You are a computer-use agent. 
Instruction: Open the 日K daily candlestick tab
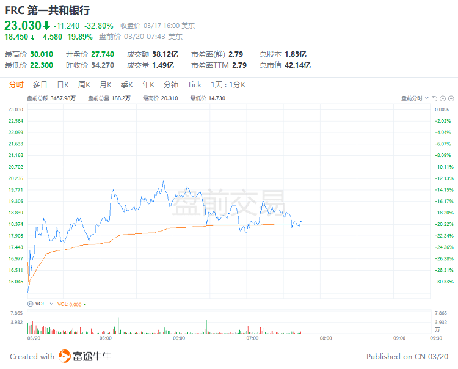coord(63,85)
